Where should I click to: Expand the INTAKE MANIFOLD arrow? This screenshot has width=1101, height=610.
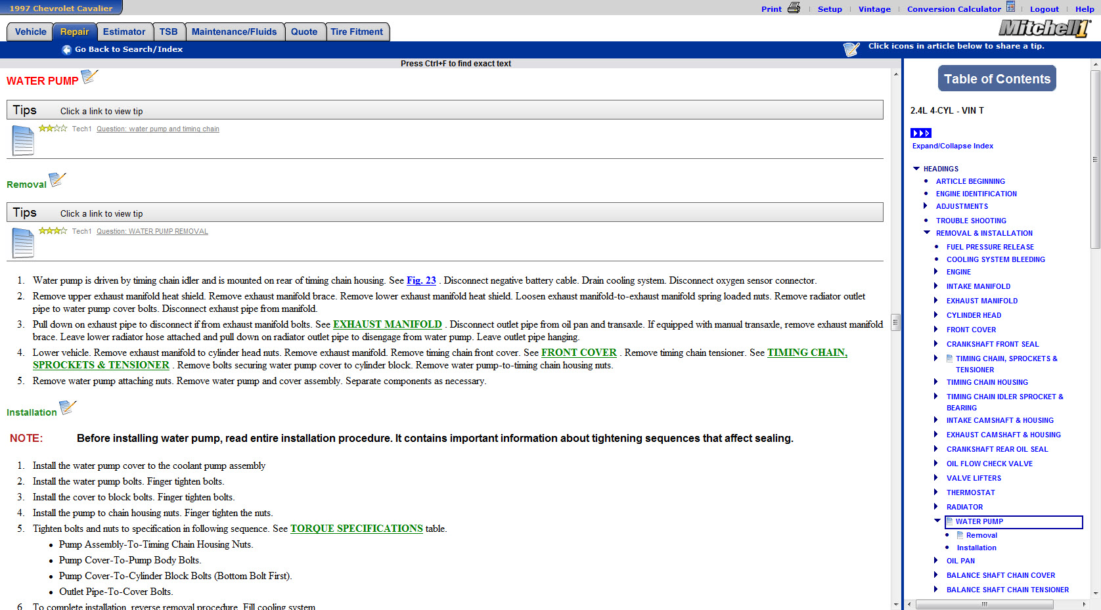coord(936,286)
